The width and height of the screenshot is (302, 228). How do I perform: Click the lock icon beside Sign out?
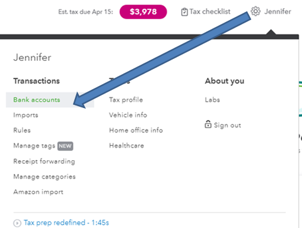[208, 124]
